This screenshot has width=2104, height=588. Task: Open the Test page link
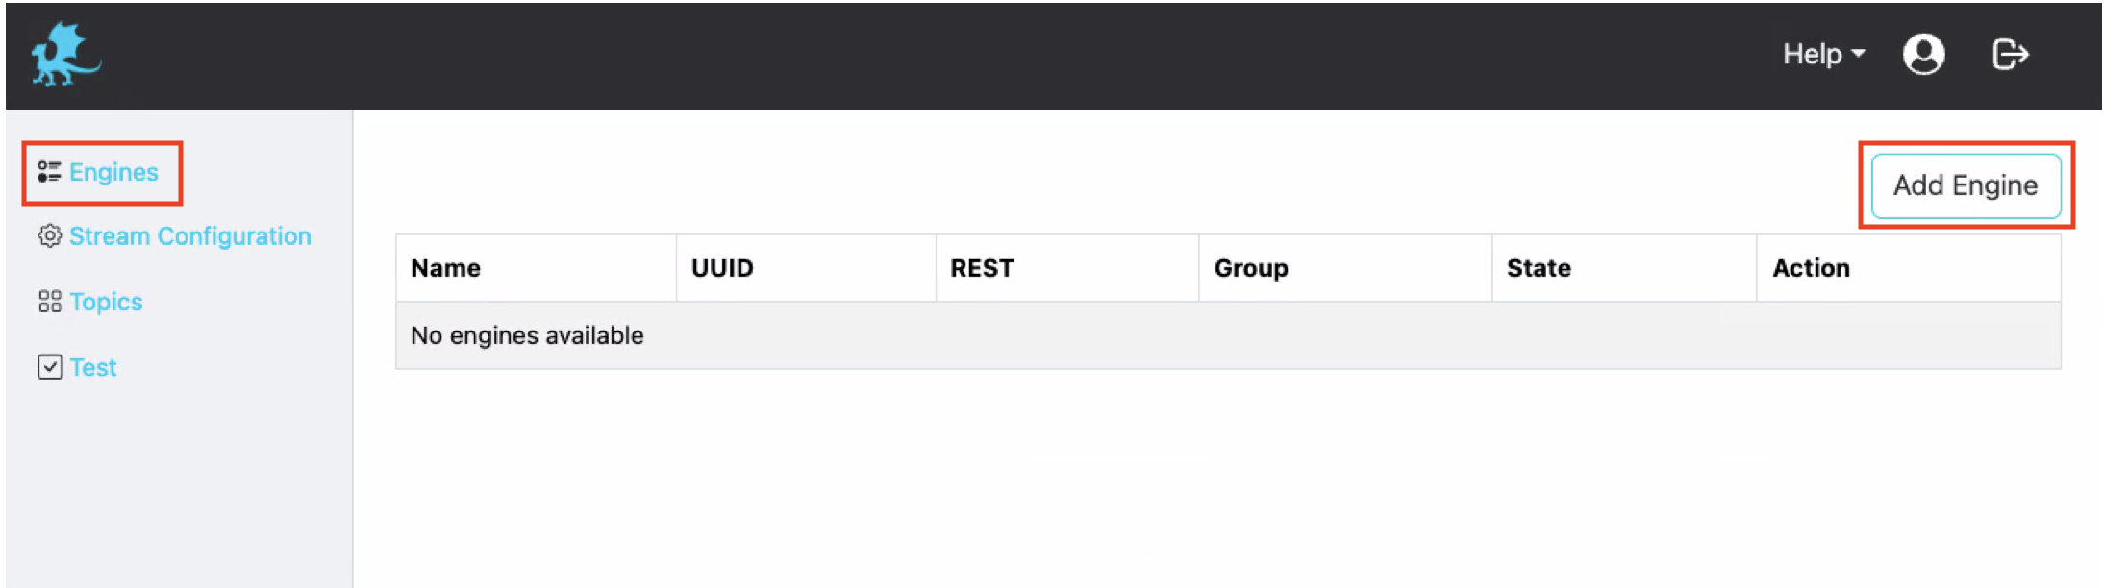point(93,367)
